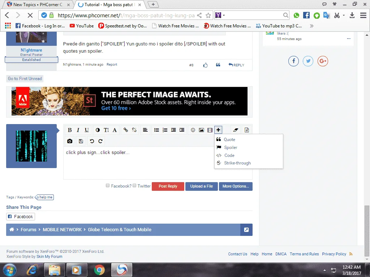
Task: Open Forums breadcrumb
Action: coord(29,230)
